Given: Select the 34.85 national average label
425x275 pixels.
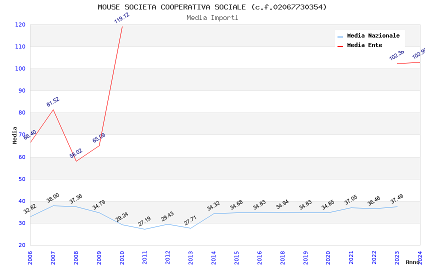Looking at the screenshot, I should 328,205.
